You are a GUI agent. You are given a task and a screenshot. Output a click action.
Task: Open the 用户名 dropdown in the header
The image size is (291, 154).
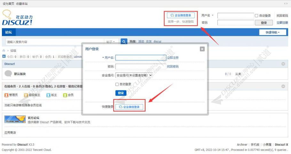[x=213, y=15]
